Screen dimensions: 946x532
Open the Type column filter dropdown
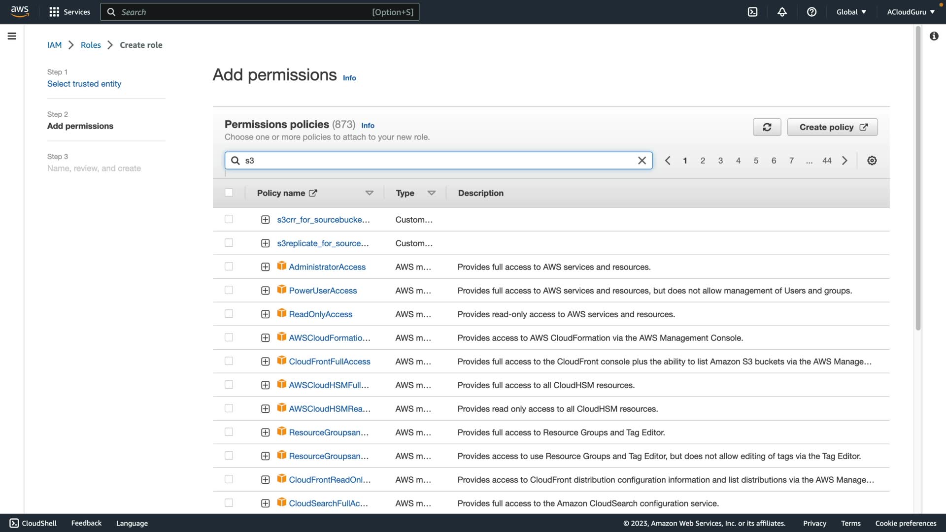431,193
